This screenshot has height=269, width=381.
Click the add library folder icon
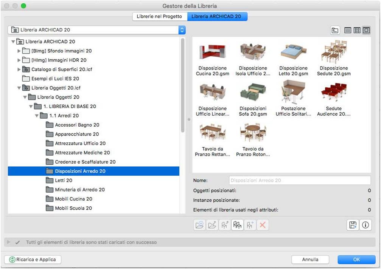[x=199, y=225]
